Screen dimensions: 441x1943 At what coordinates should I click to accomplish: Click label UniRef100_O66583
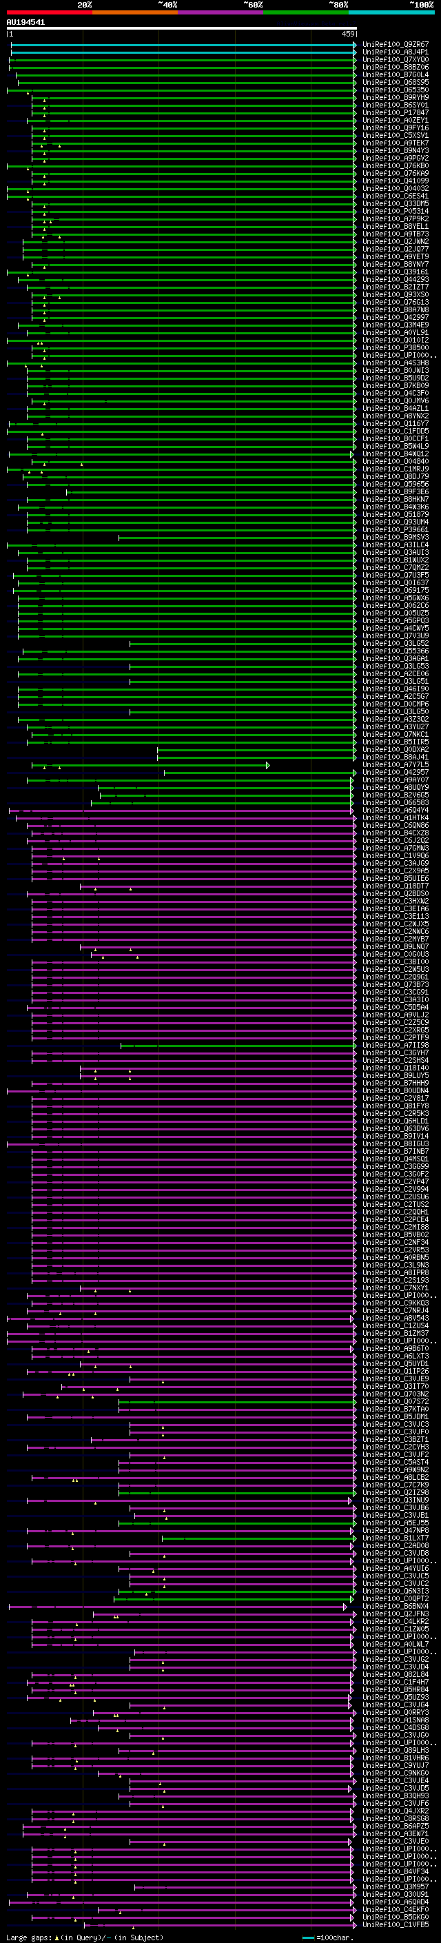point(395,802)
